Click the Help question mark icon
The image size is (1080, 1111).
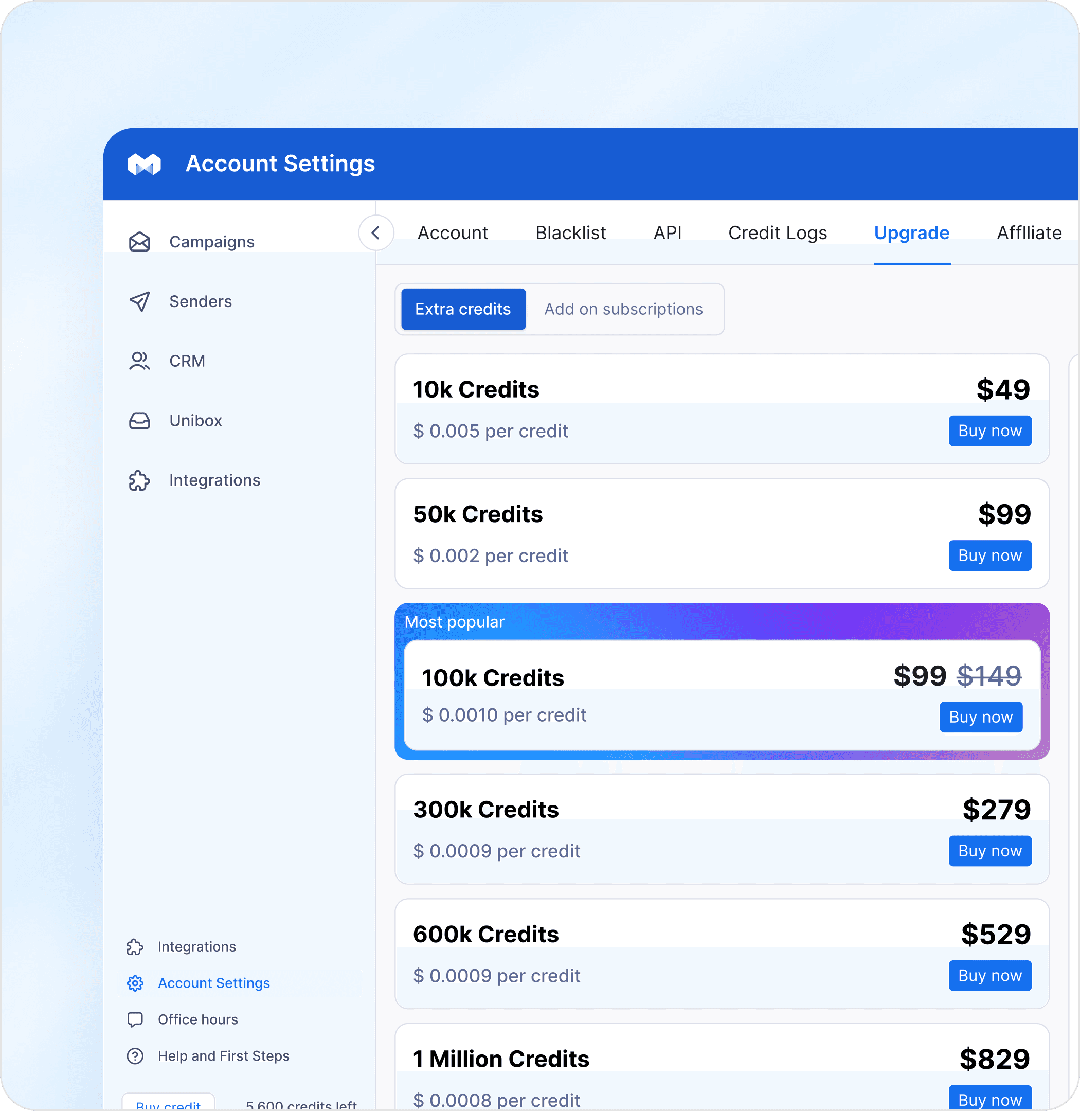[135, 1056]
